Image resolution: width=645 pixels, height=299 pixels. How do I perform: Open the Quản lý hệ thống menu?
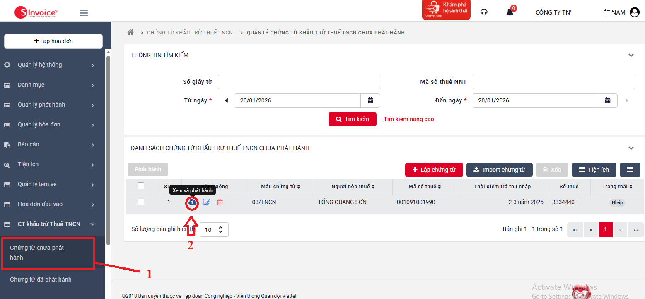[x=53, y=65]
